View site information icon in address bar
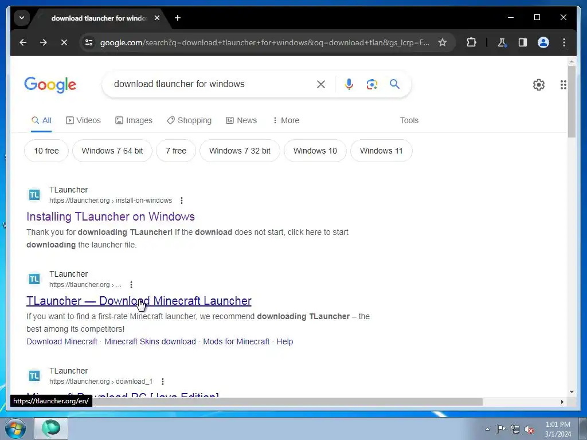587x440 pixels. pos(89,42)
